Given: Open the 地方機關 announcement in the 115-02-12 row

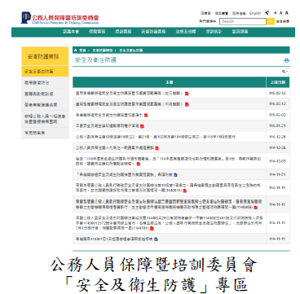Looking at the screenshot, I should [x=130, y=94].
